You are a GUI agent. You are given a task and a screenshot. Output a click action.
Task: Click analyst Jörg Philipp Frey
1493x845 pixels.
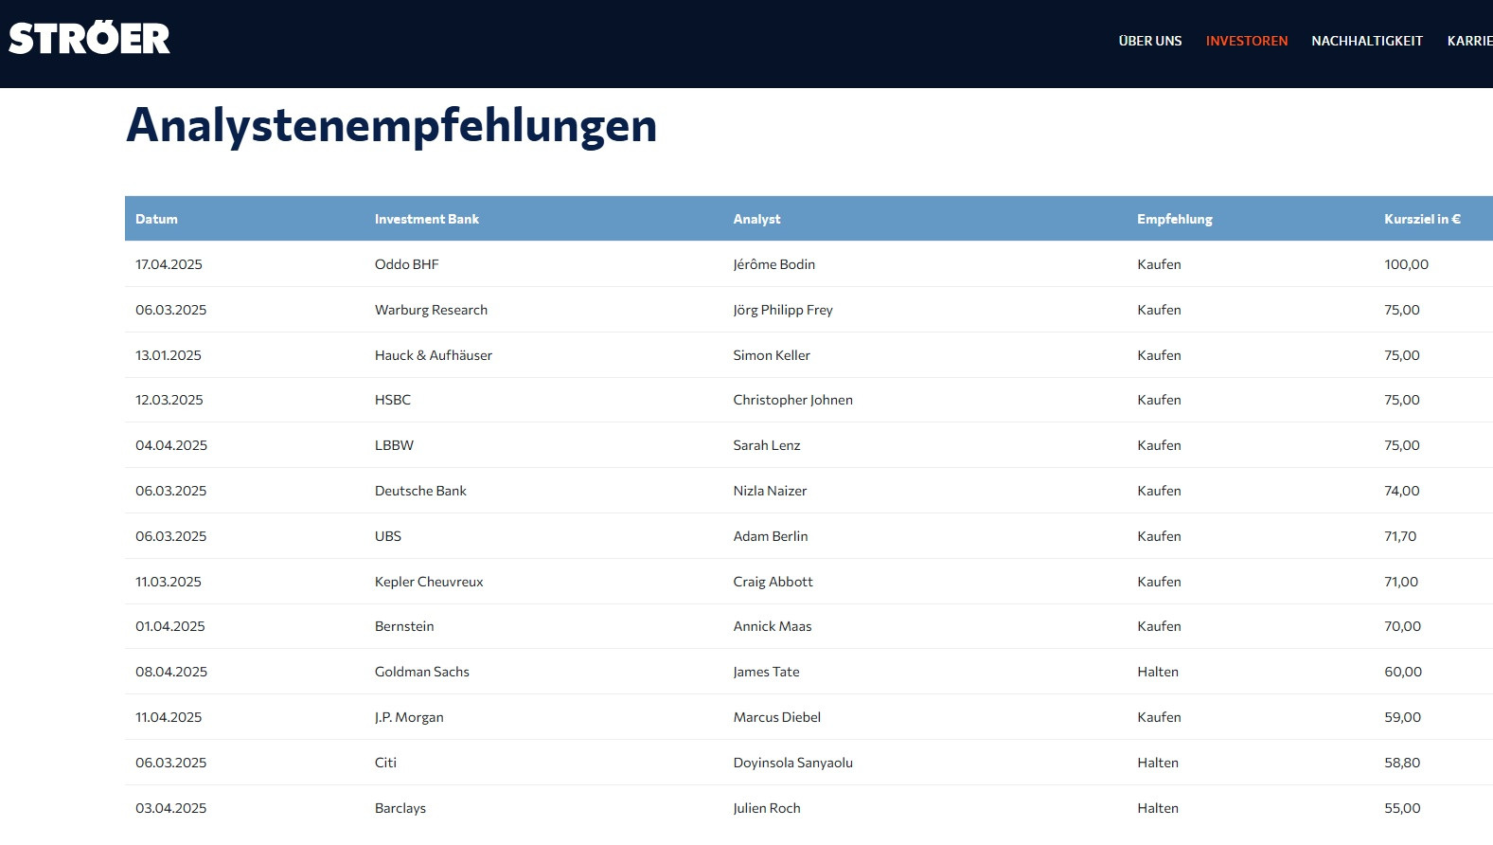point(782,310)
